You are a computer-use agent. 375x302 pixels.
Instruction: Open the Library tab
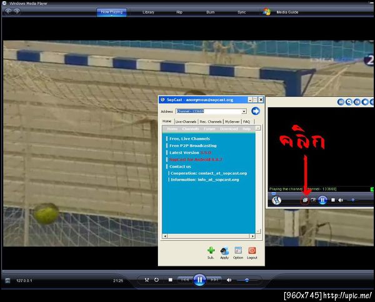(148, 12)
